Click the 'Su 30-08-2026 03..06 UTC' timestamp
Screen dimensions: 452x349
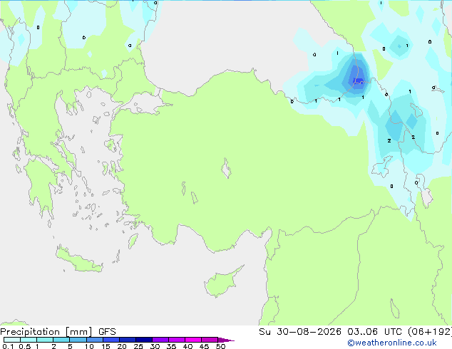coord(331,331)
